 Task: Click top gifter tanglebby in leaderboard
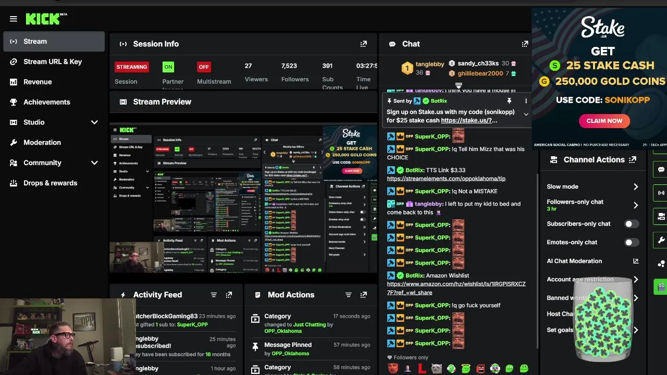(430, 64)
